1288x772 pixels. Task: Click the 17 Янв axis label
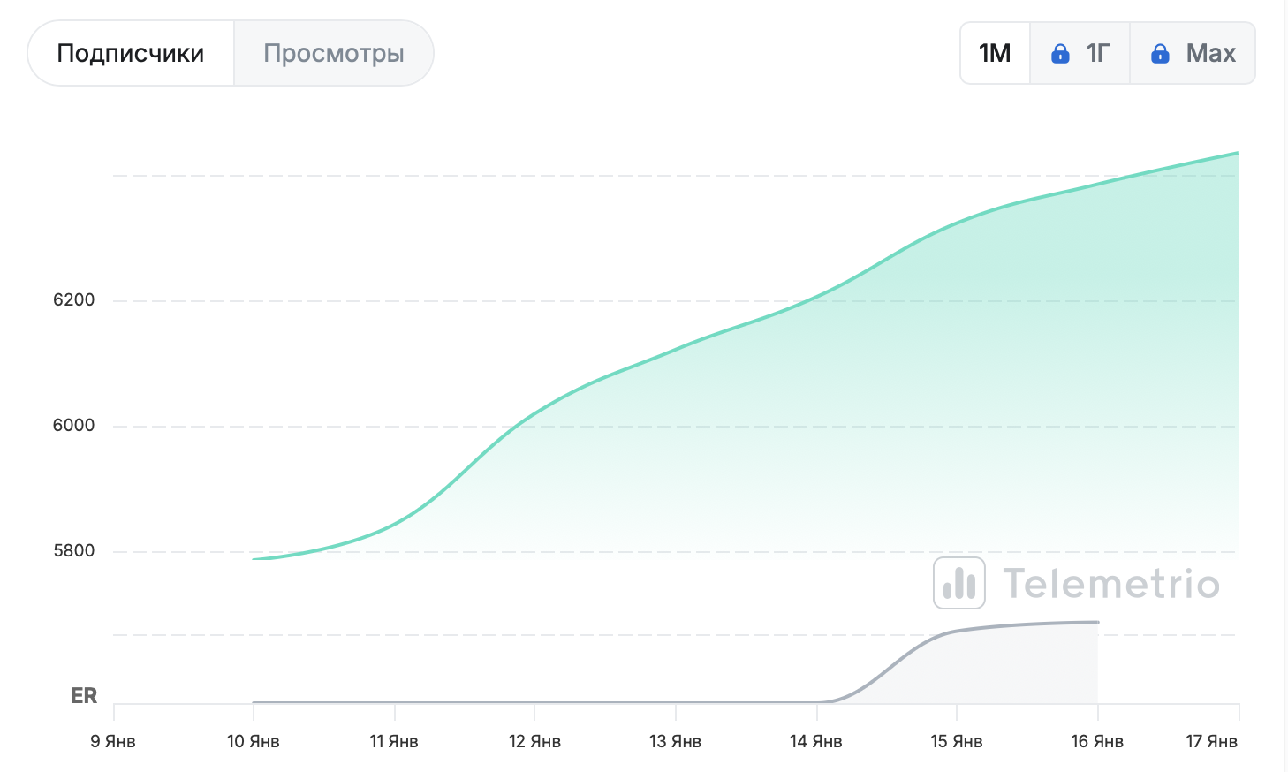coord(1211,741)
